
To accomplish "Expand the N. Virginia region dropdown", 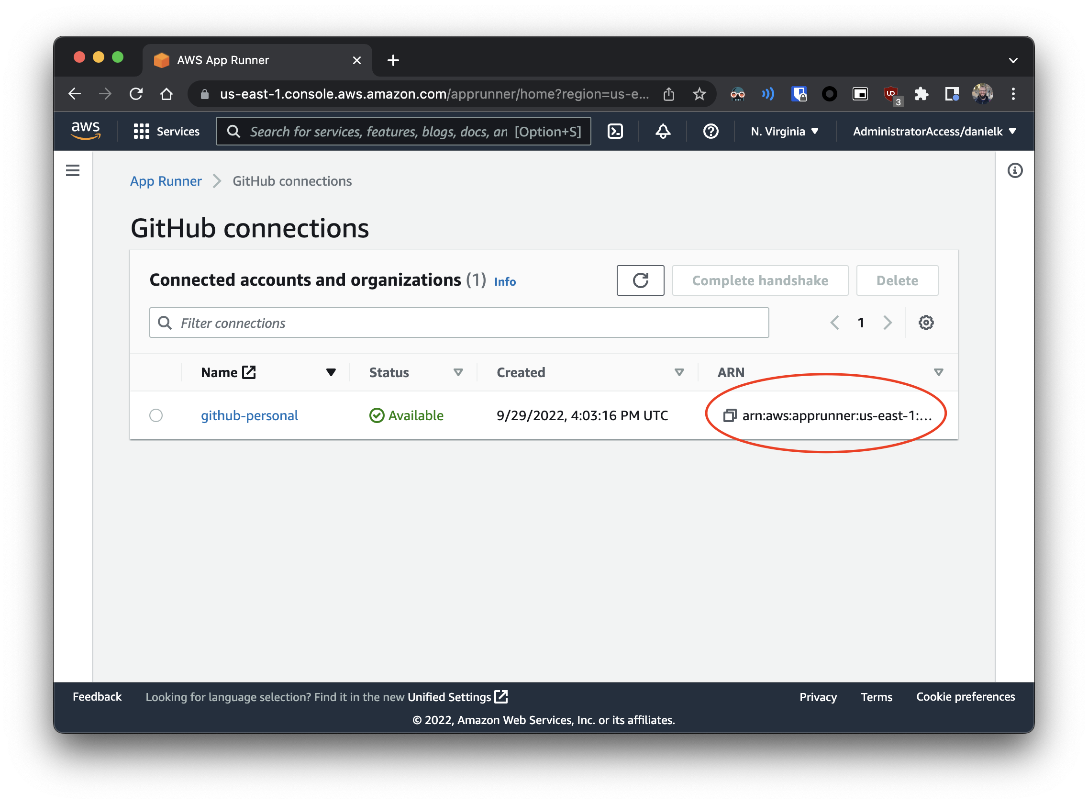I will point(784,132).
